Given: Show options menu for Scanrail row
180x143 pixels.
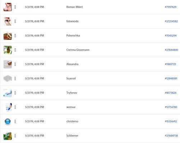Looking at the screenshot, I should pyautogui.click(x=15, y=79).
